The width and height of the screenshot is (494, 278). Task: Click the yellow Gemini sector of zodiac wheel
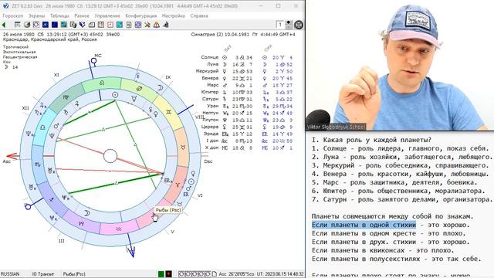tap(169, 113)
